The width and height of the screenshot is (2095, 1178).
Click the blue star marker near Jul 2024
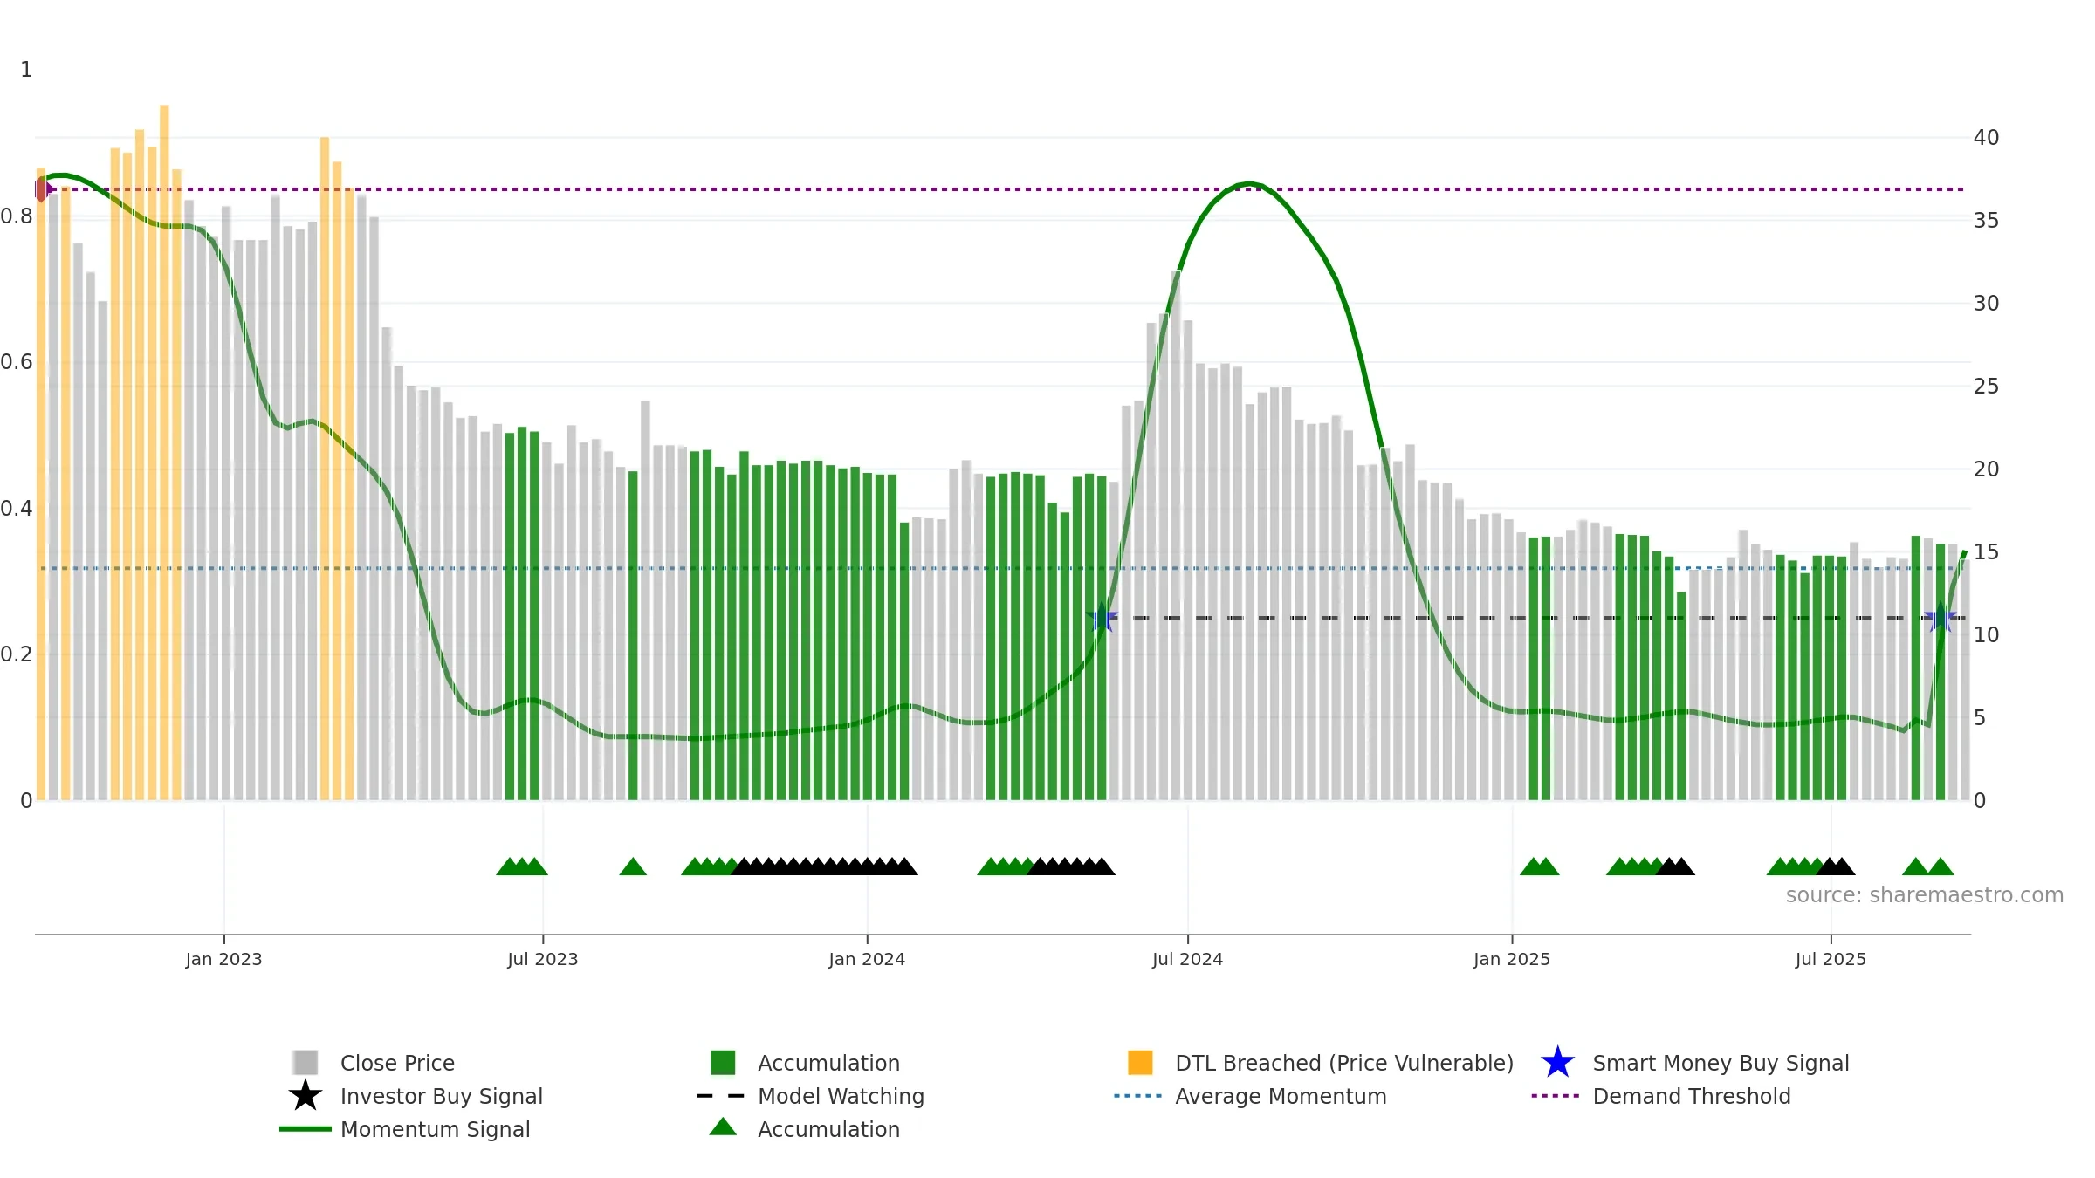tap(1102, 617)
